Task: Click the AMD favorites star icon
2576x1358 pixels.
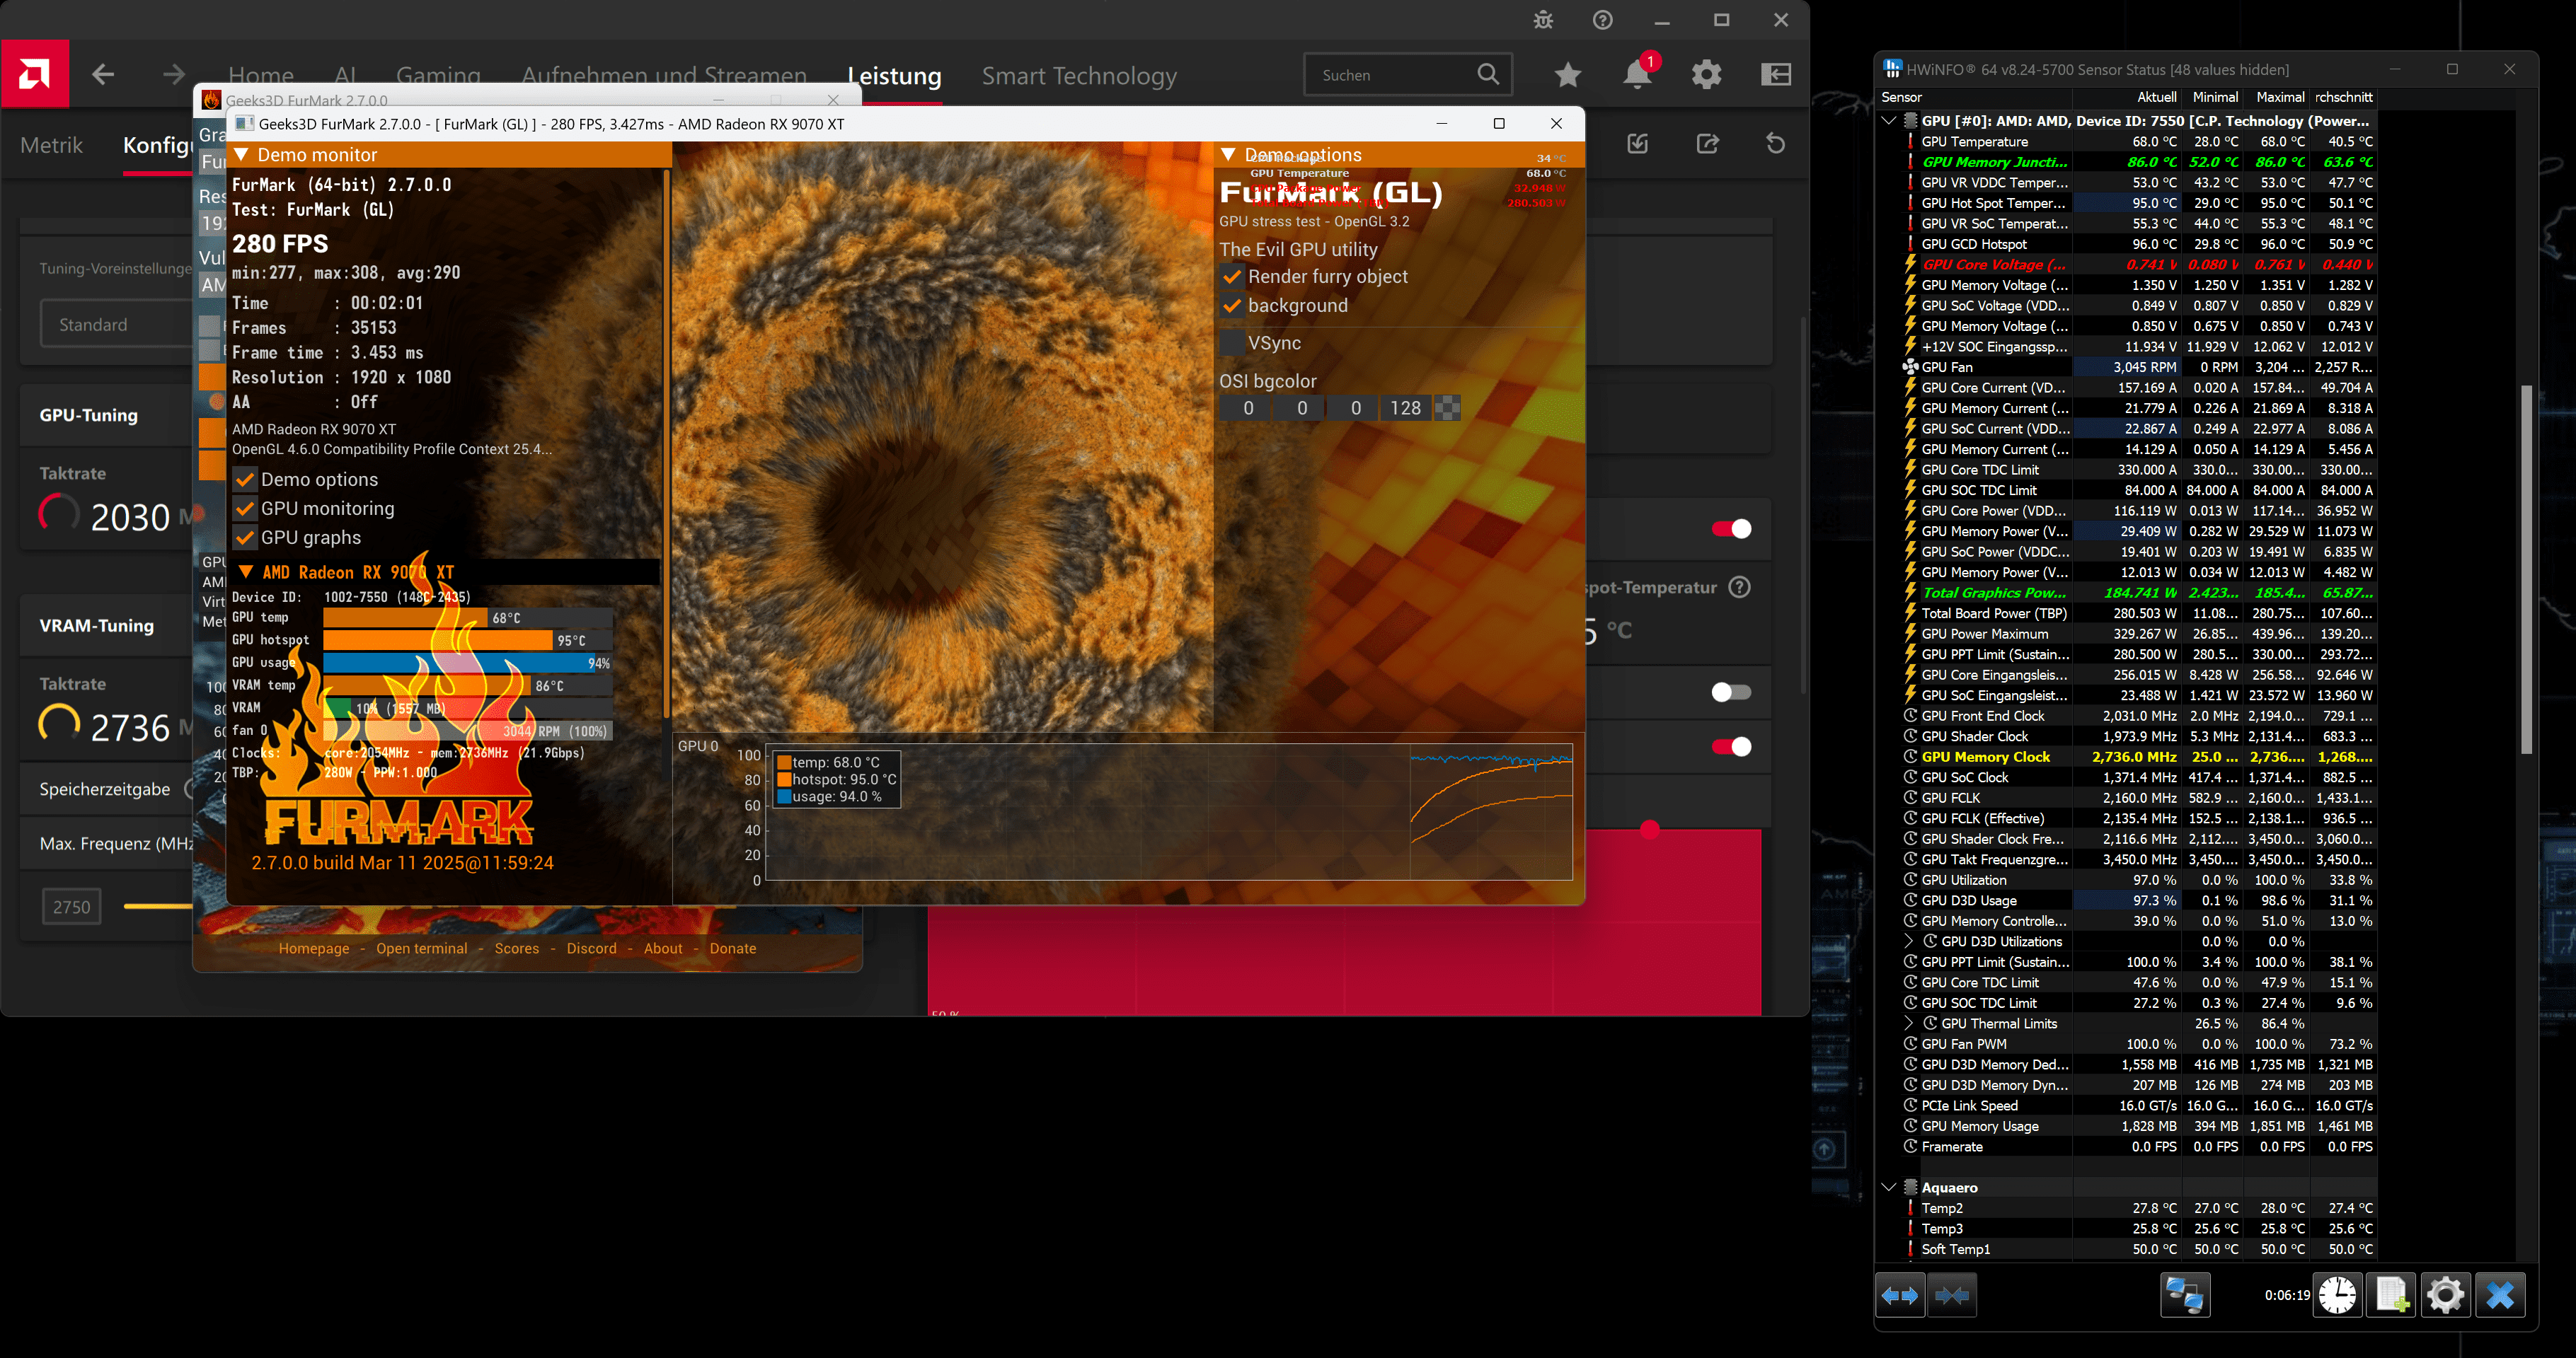Action: (1568, 75)
